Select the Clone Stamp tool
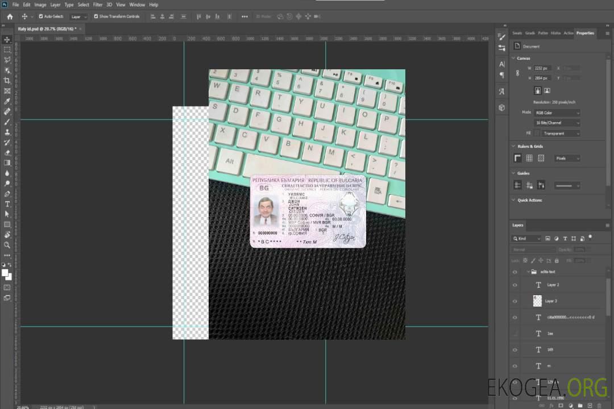The height and width of the screenshot is (409, 614). coord(7,132)
